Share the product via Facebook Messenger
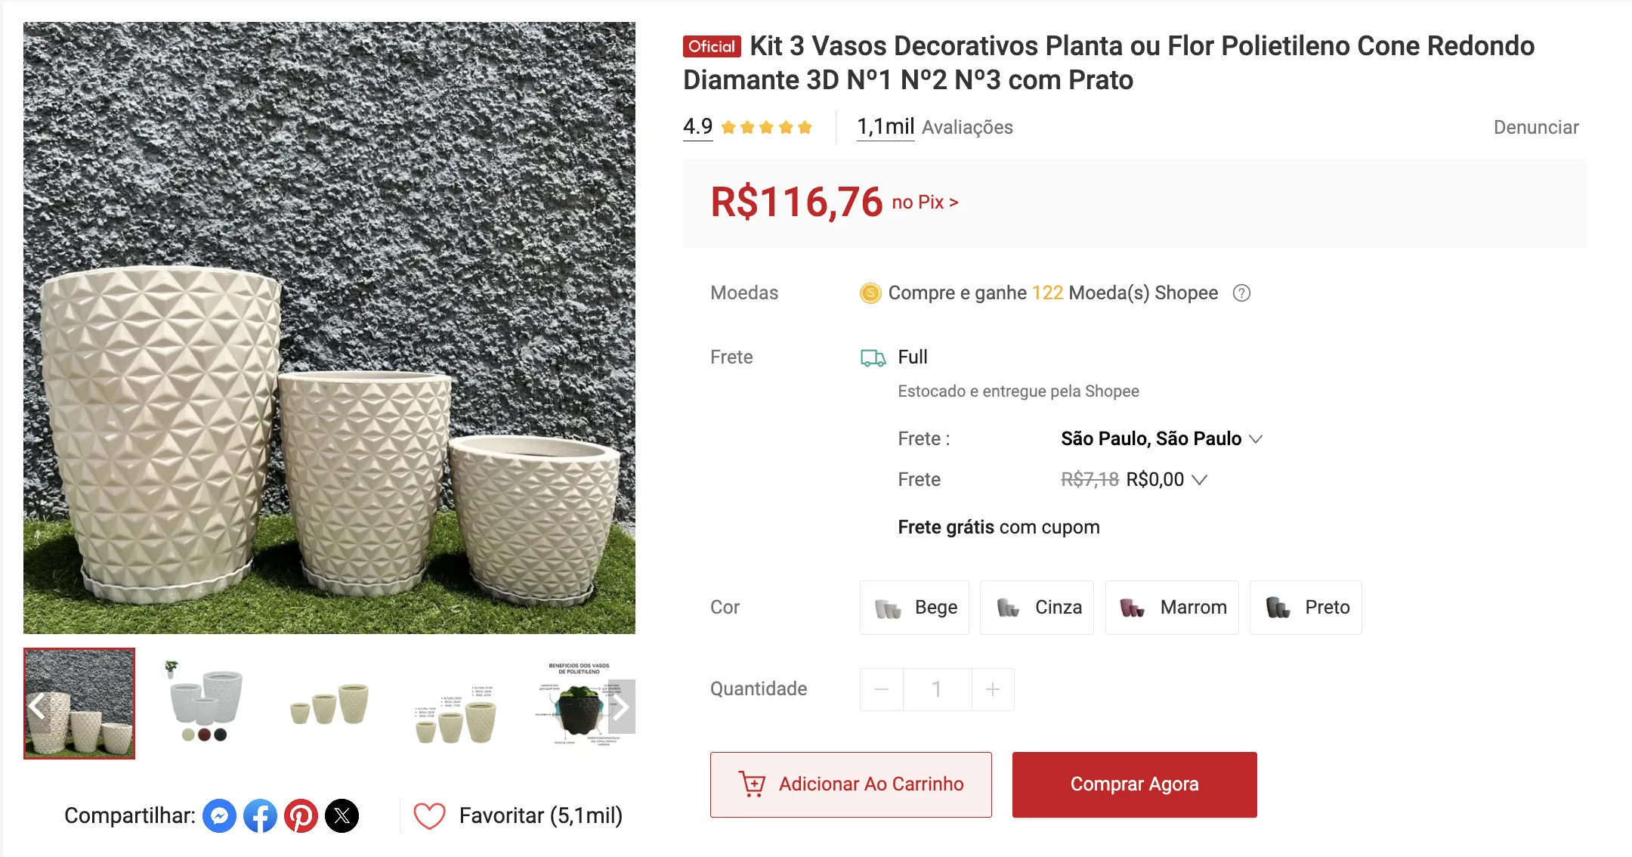The image size is (1632, 857). pyautogui.click(x=218, y=815)
